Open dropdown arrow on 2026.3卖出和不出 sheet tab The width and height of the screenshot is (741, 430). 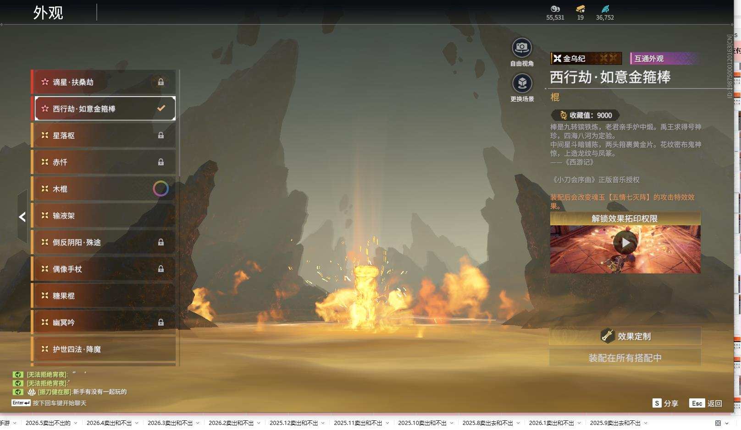(198, 423)
